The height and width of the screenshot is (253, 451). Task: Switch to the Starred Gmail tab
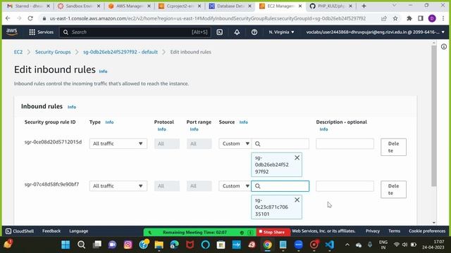coord(27,6)
